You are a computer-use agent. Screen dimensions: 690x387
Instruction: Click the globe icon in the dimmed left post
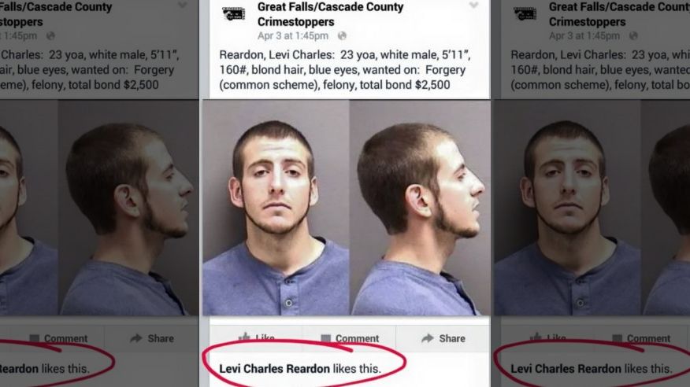point(50,36)
